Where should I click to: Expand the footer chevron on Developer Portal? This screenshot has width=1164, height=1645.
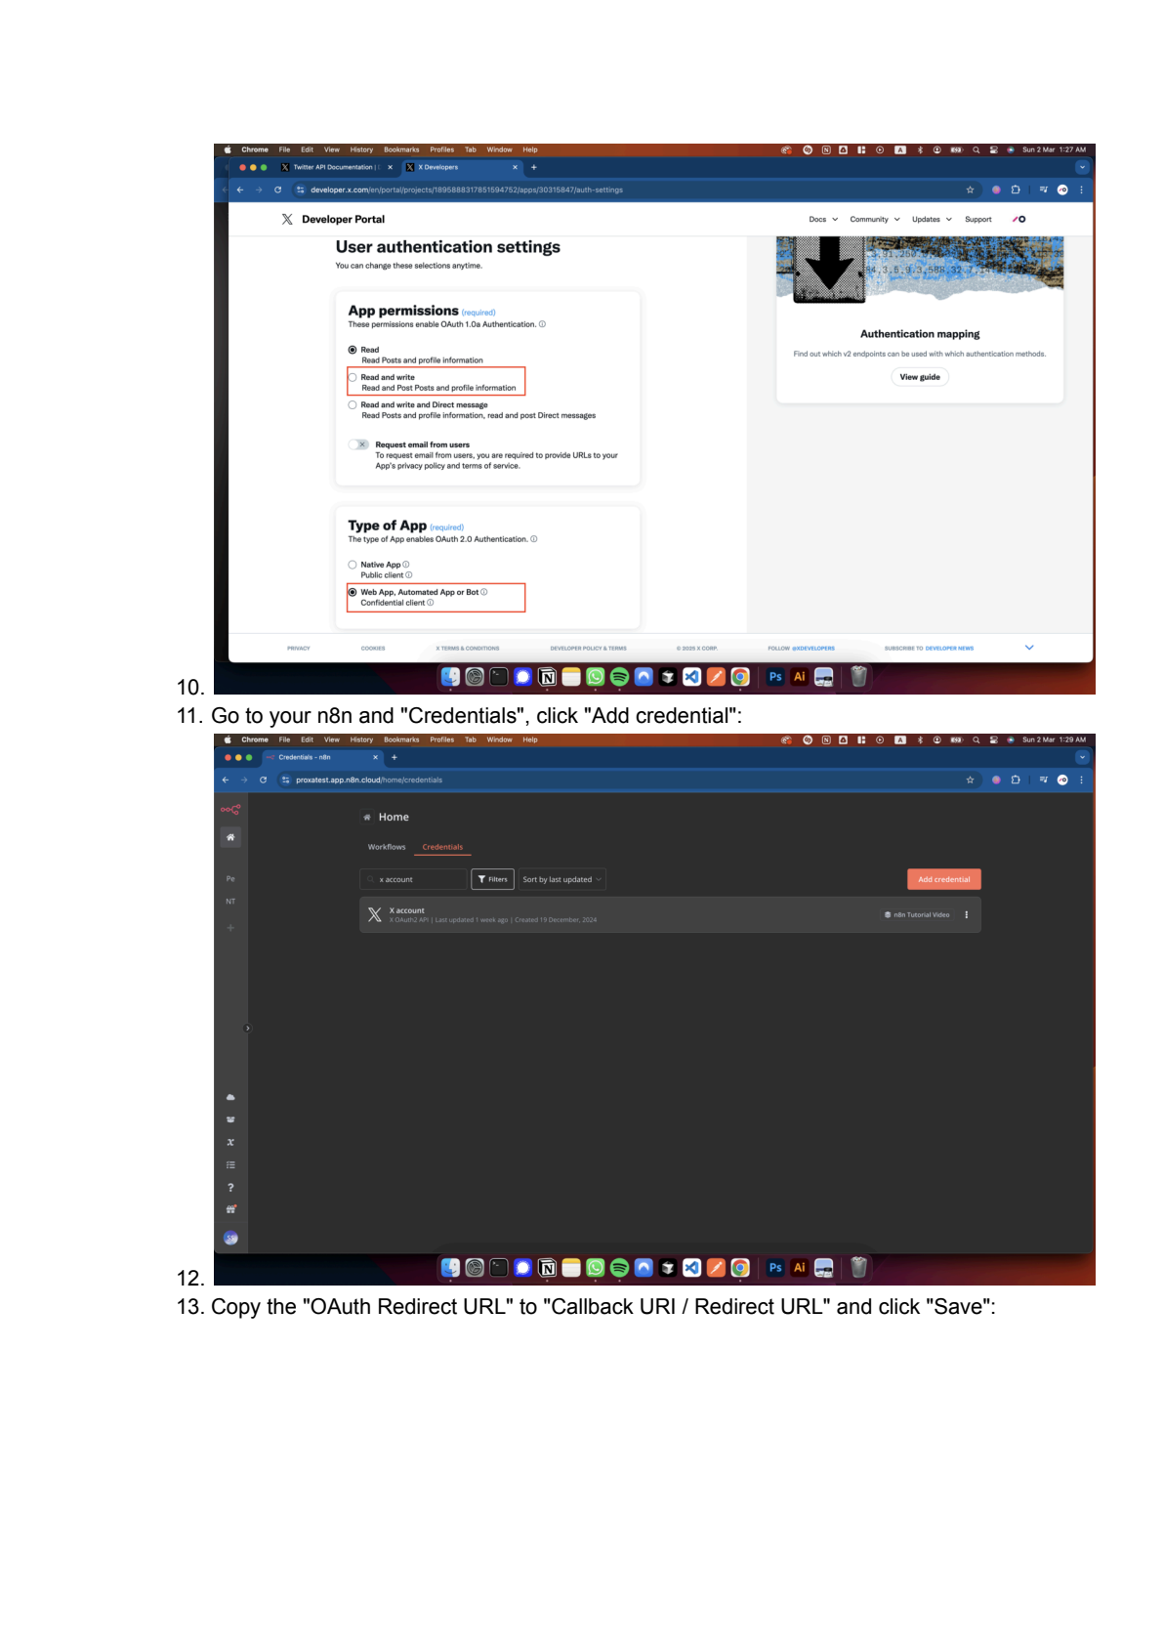[x=1029, y=648]
